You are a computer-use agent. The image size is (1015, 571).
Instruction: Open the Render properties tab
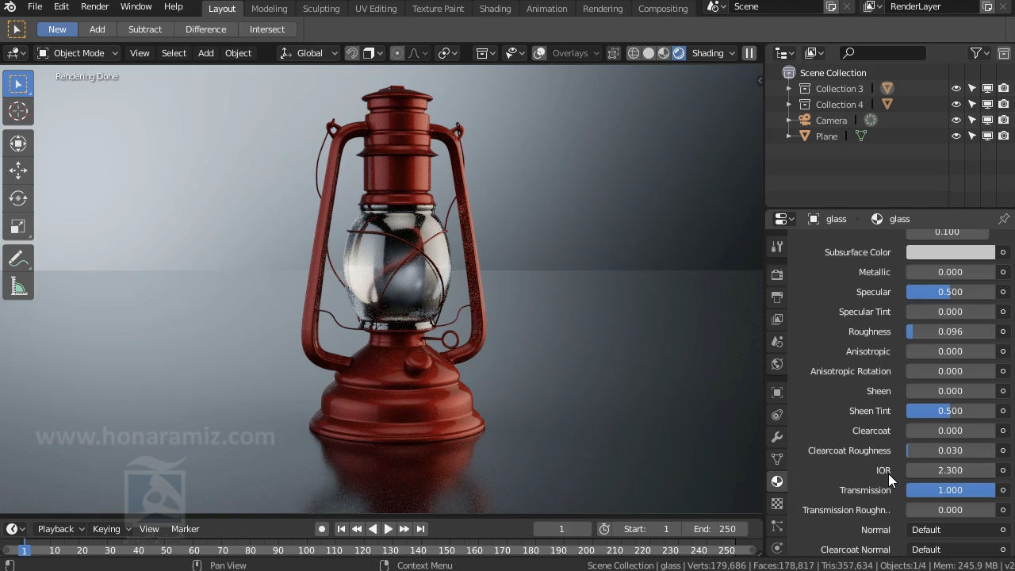(x=777, y=274)
